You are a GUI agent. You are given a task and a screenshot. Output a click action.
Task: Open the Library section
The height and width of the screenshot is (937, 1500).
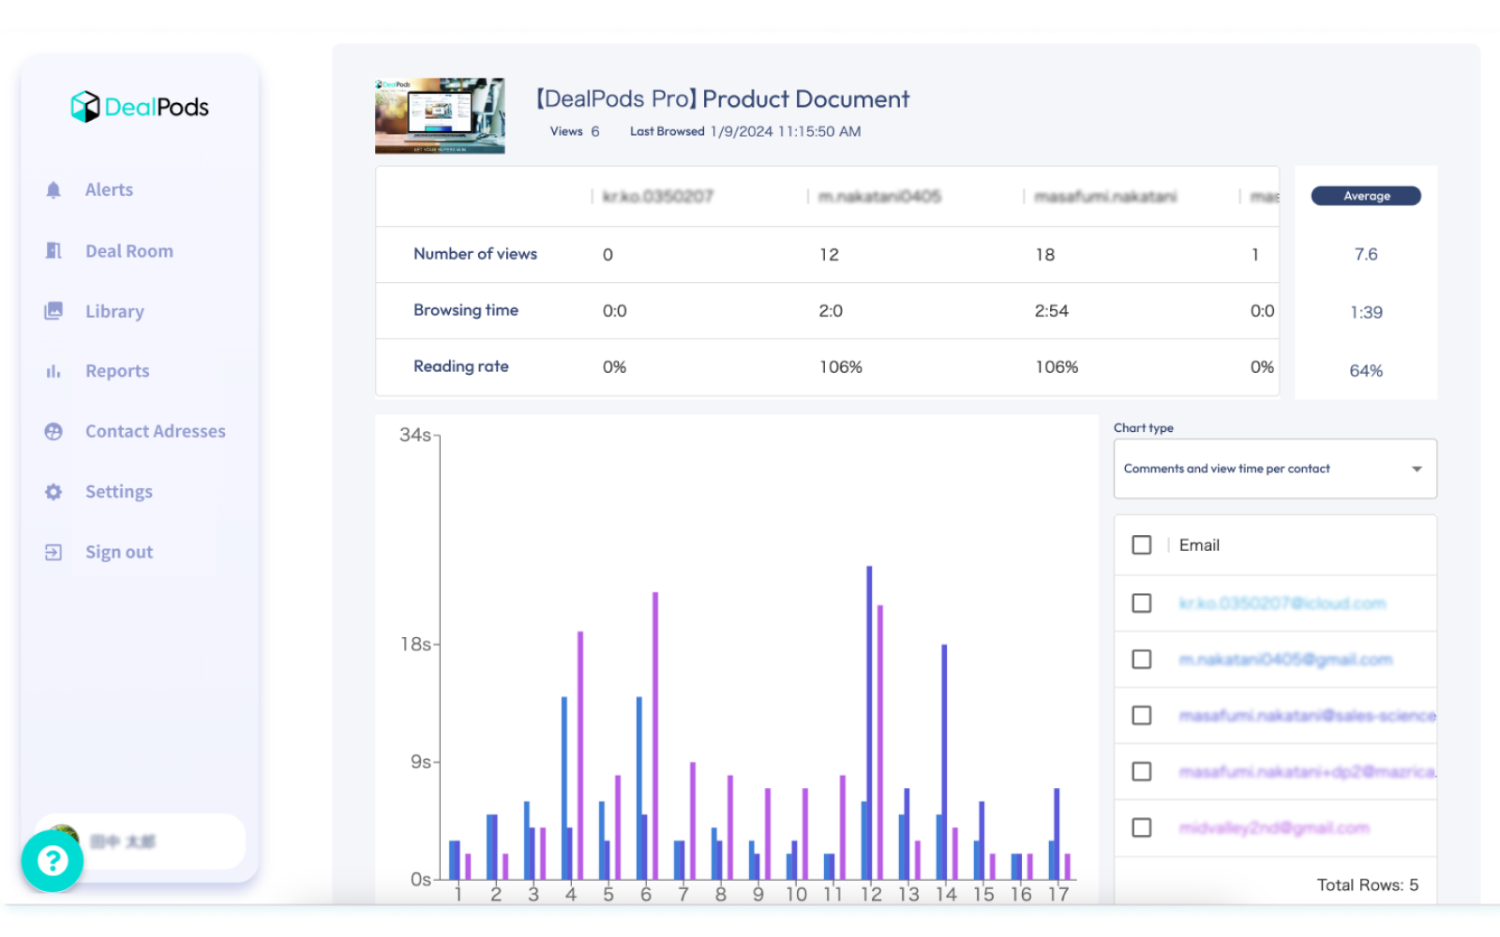pyautogui.click(x=114, y=311)
